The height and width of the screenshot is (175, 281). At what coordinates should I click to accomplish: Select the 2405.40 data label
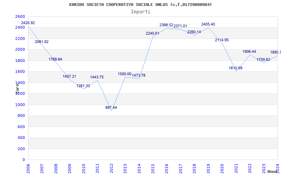[208, 24]
